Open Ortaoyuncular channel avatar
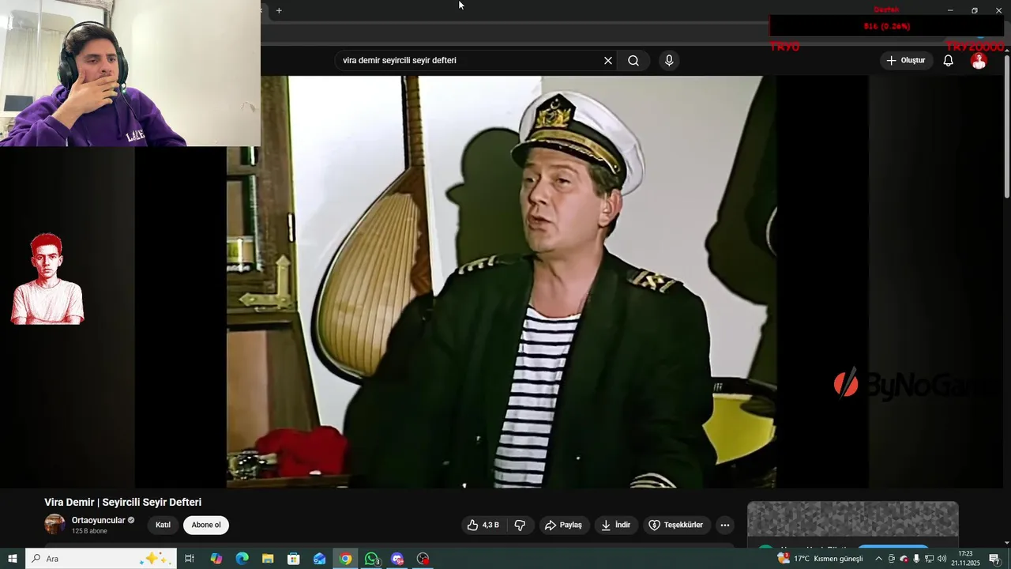Viewport: 1011px width, 569px height. pyautogui.click(x=54, y=524)
